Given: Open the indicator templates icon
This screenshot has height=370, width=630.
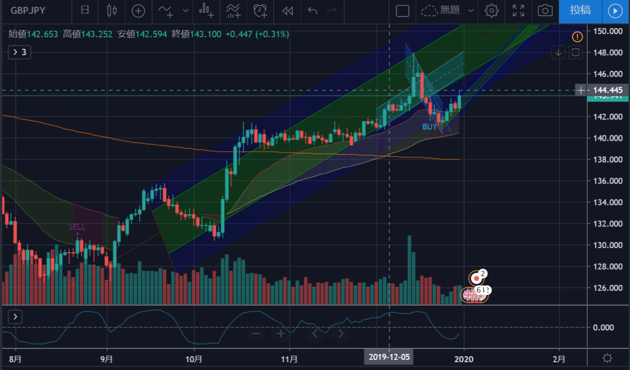Looking at the screenshot, I should coord(234,10).
